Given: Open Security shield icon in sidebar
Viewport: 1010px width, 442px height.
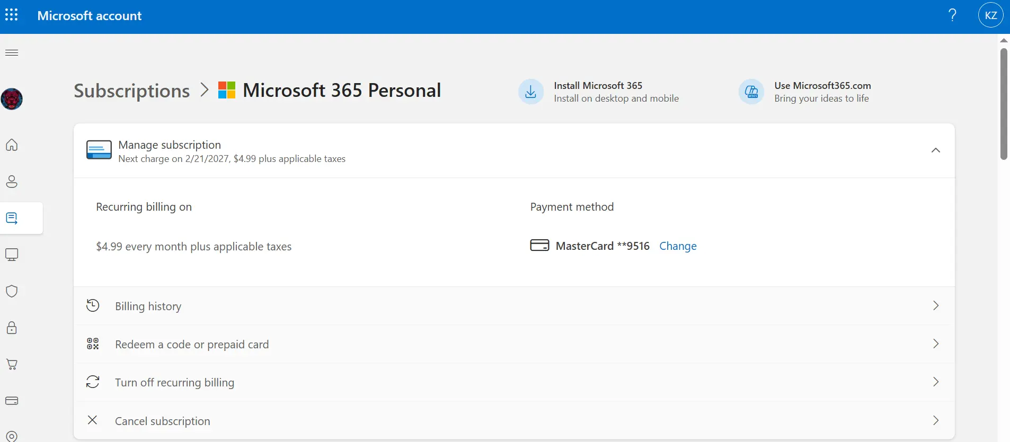Looking at the screenshot, I should pos(12,291).
